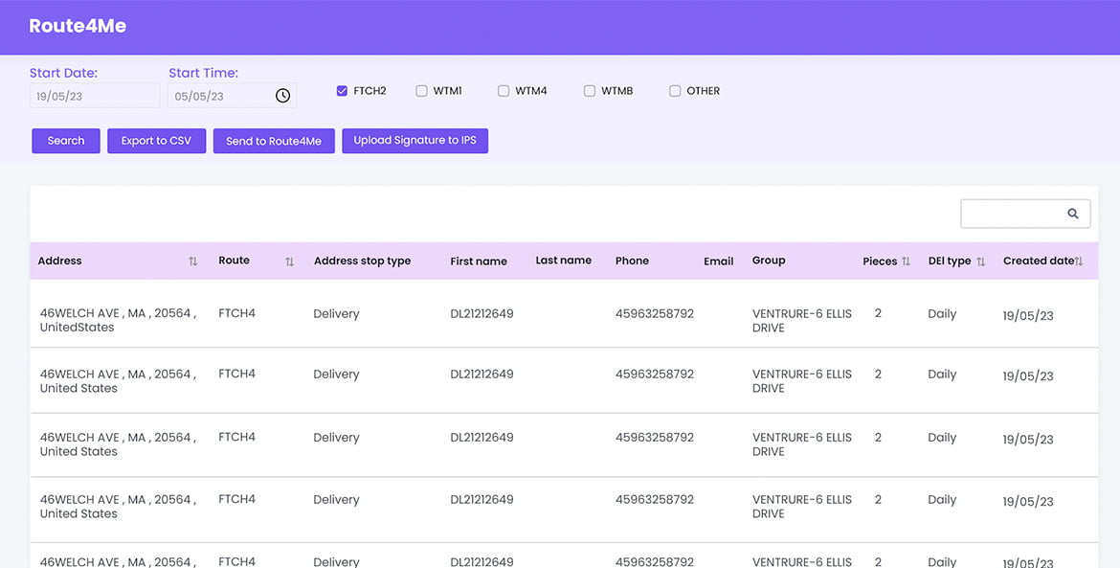Sort the table by the Address column arrows
Viewport: 1120px width, 568px height.
192,261
